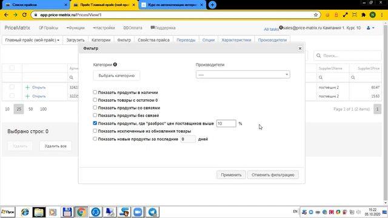Open the Настройки dropdown menu
Image resolution: width=388 pixels, height=218 pixels.
point(104,28)
